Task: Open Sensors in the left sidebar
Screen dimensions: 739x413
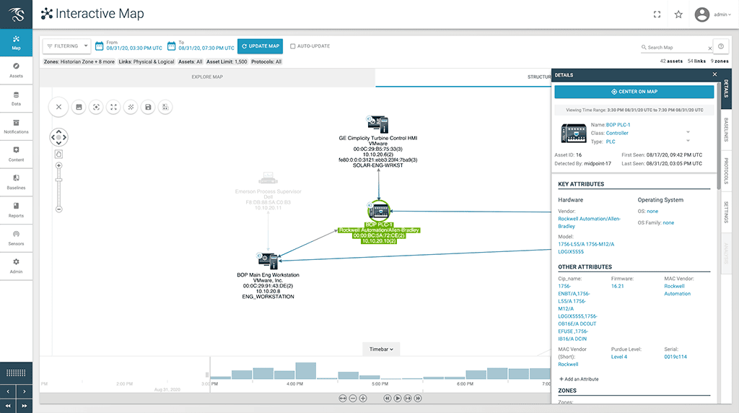Action: click(x=16, y=238)
